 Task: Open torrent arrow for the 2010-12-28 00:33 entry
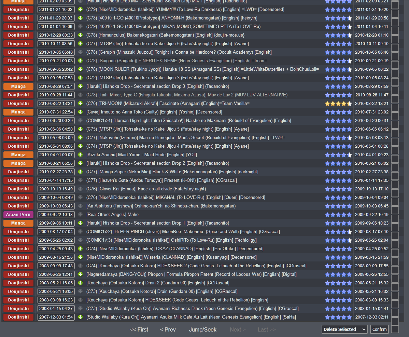(80, 35)
